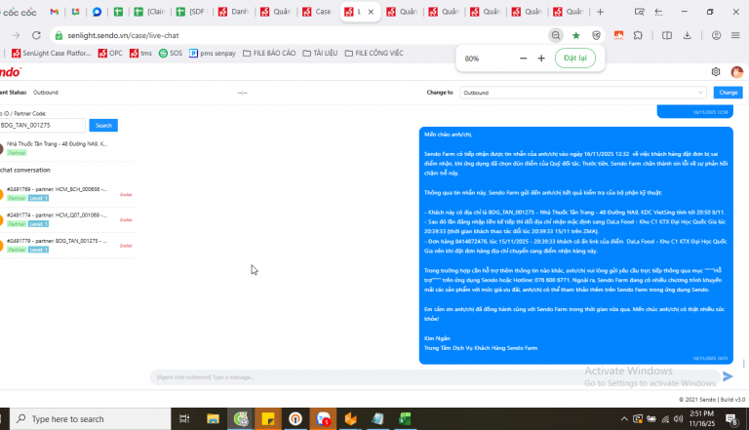
Task: Open the SOS bookmark
Action: pyautogui.click(x=171, y=53)
